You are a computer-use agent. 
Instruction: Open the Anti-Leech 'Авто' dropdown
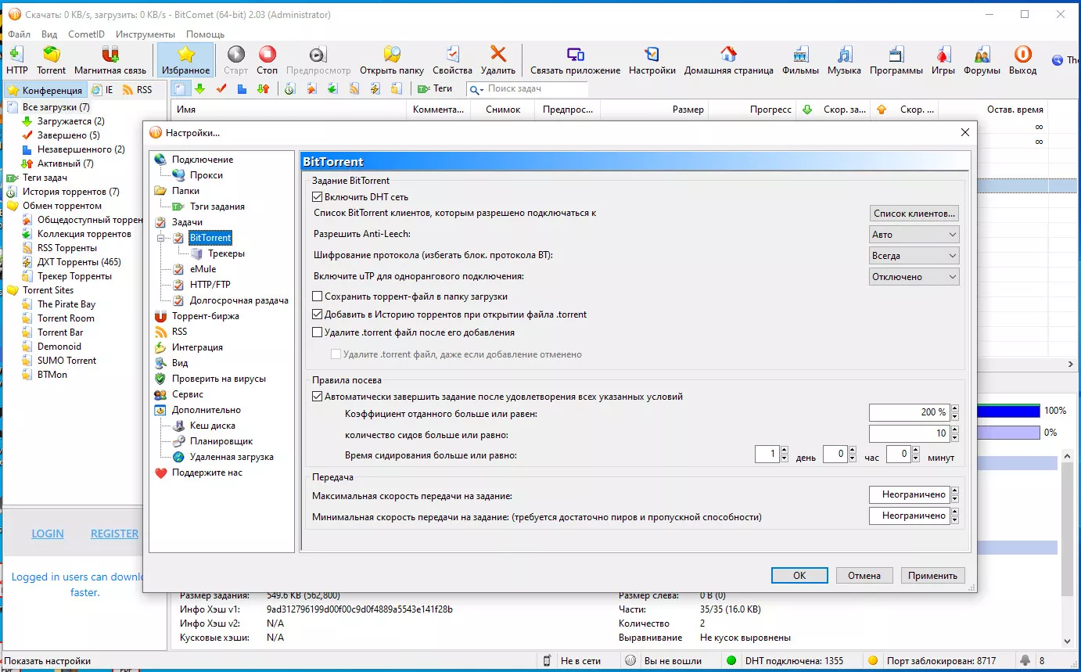pyautogui.click(x=914, y=235)
